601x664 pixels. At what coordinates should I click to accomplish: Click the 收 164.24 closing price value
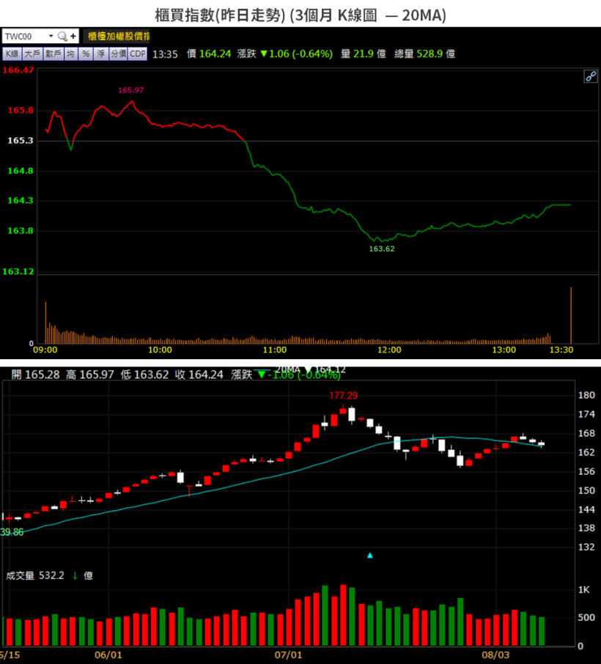[199, 375]
